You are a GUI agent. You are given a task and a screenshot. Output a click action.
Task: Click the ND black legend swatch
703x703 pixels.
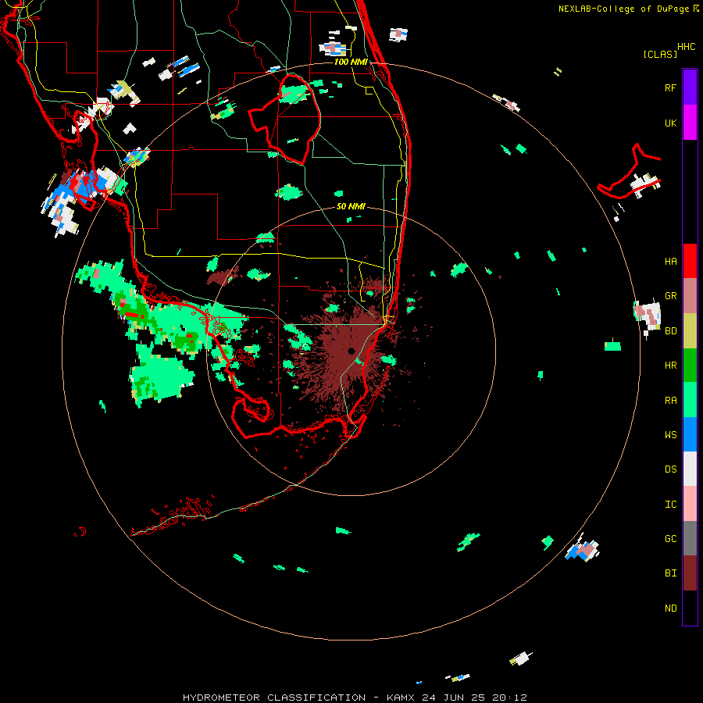click(690, 608)
